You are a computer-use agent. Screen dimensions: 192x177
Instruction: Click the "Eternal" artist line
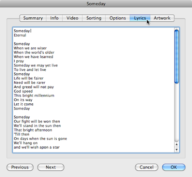point(20,35)
